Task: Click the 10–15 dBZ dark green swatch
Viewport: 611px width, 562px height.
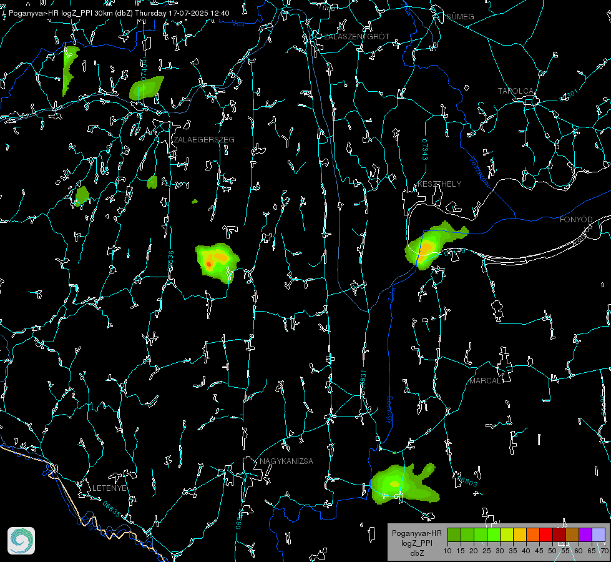Action: (x=454, y=535)
